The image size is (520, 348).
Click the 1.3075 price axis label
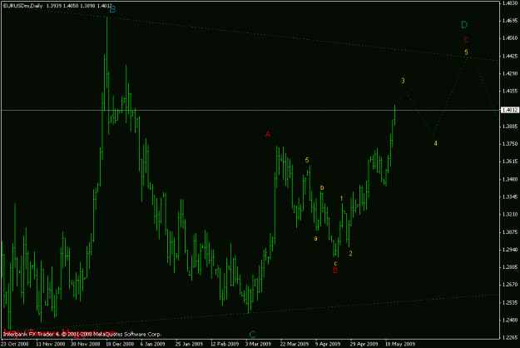(x=510, y=232)
